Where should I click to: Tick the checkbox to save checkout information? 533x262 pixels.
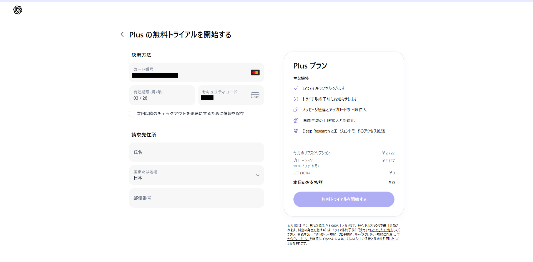coord(132,113)
